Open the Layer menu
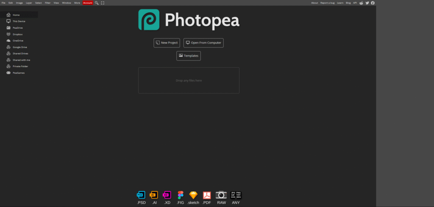This screenshot has width=434, height=207. click(x=29, y=3)
